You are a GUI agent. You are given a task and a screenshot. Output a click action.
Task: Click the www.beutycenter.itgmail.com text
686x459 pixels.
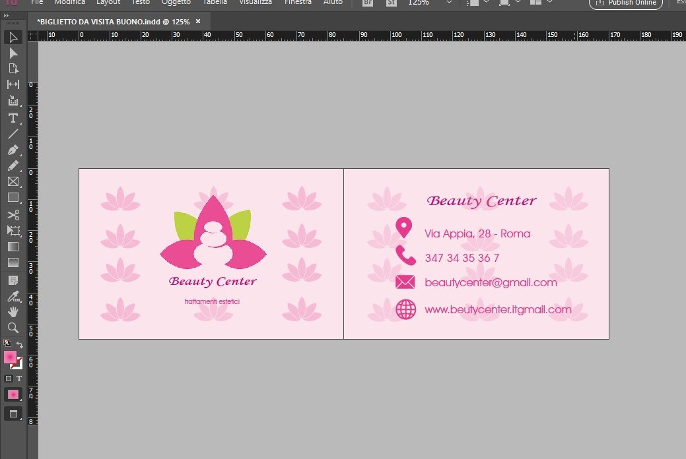point(498,309)
